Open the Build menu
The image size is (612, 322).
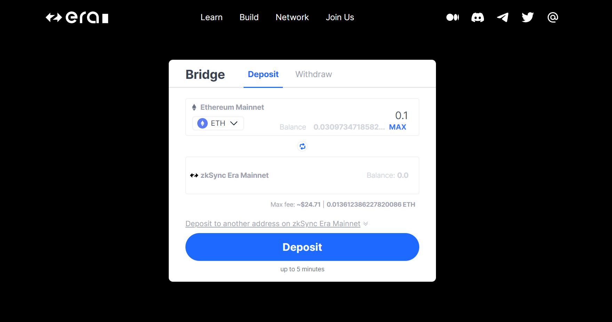pos(249,17)
